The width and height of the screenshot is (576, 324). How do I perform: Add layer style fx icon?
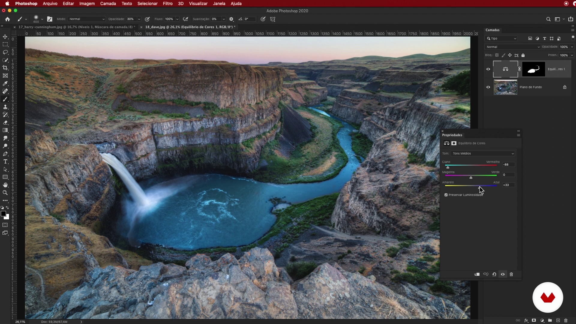pyautogui.click(x=526, y=320)
